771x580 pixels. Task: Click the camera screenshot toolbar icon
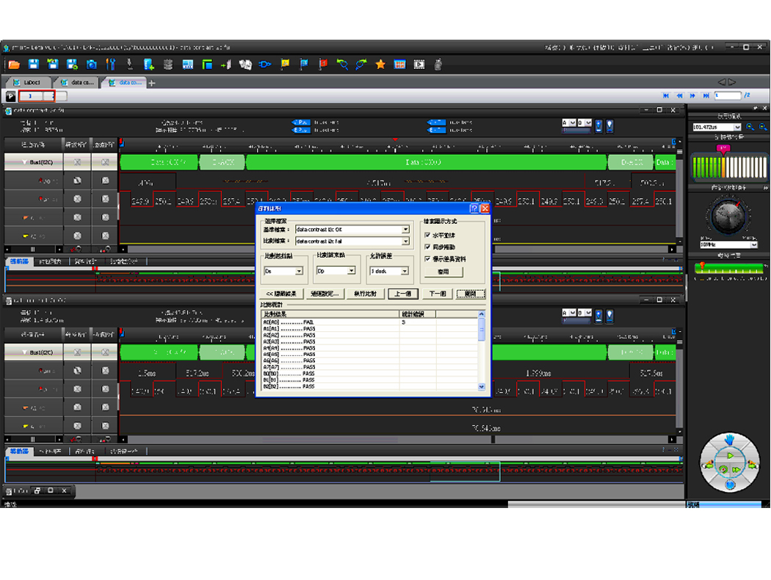click(91, 65)
